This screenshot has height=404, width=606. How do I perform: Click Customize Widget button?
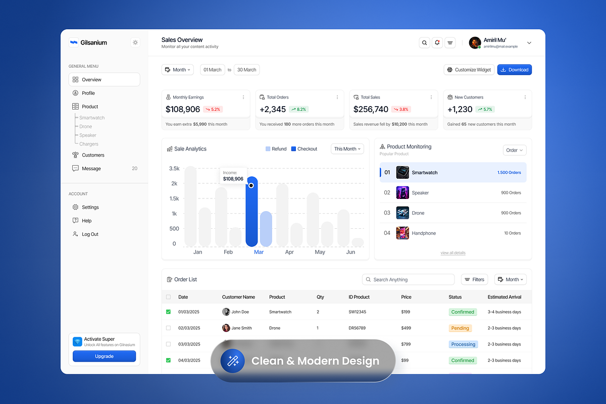(x=469, y=70)
